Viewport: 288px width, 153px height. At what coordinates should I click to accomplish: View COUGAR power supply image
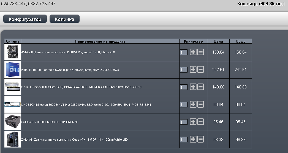click(x=13, y=122)
